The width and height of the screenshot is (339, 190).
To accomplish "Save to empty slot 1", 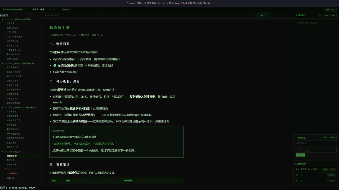I will coord(331,175).
